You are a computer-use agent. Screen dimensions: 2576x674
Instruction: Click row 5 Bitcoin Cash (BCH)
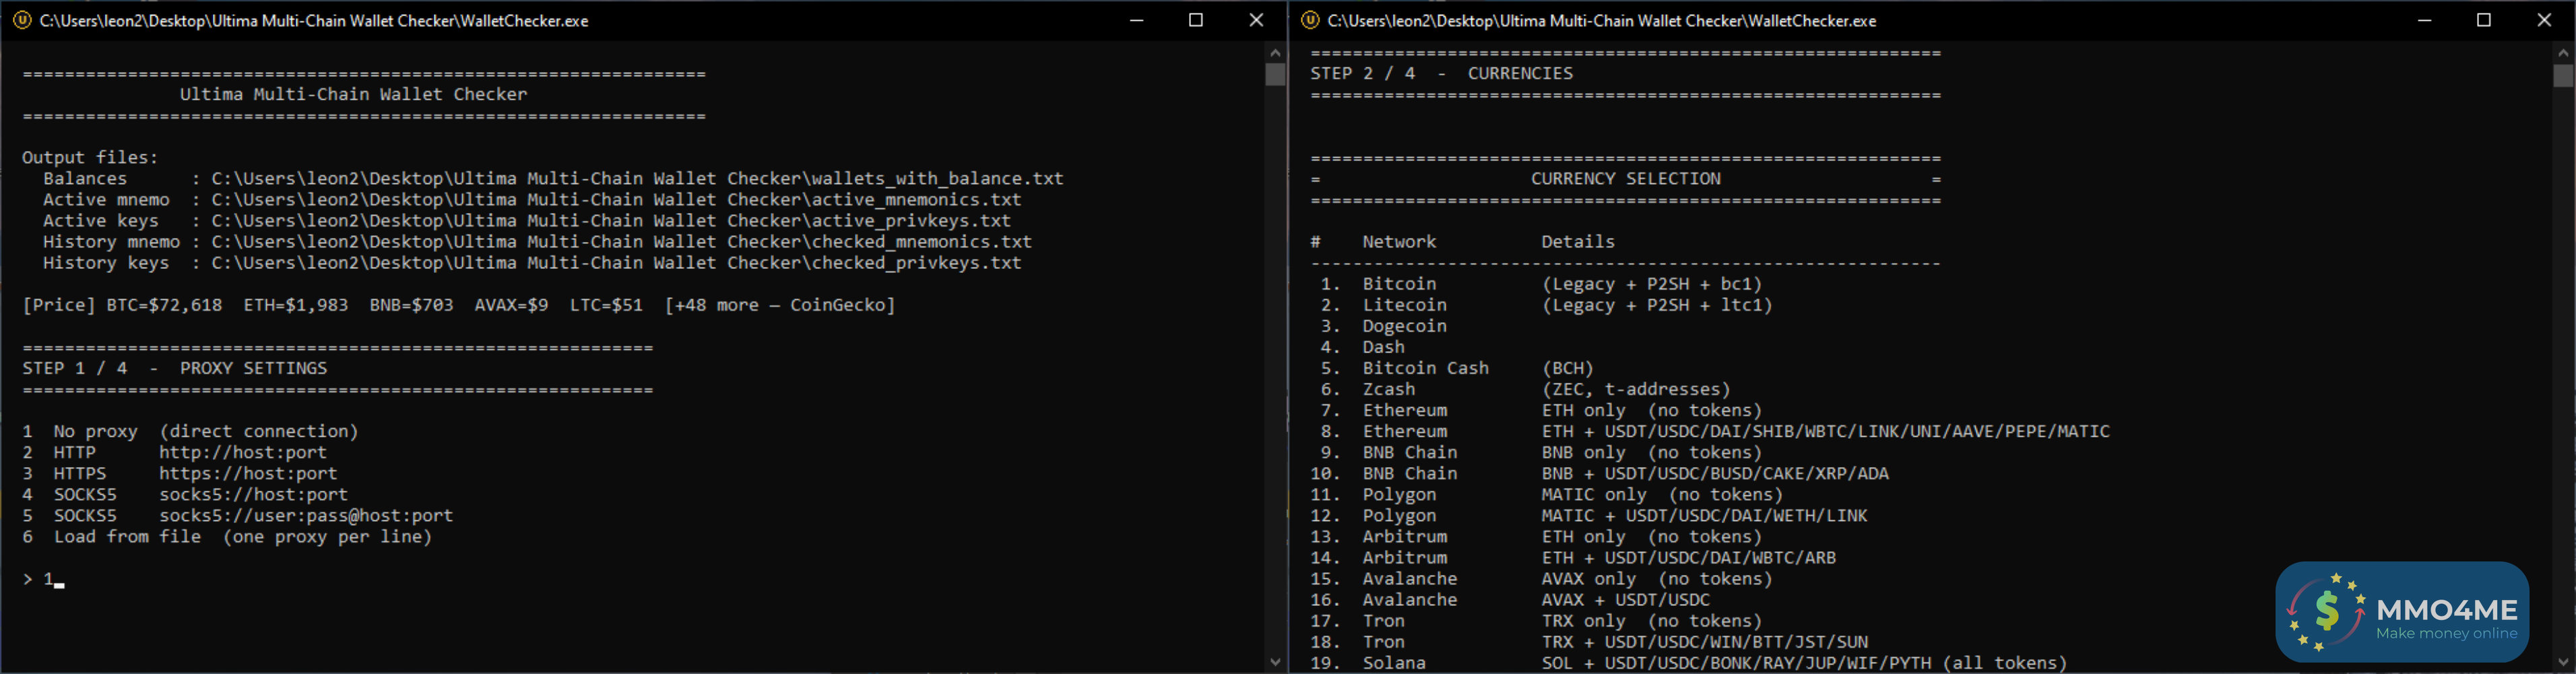point(1457,368)
